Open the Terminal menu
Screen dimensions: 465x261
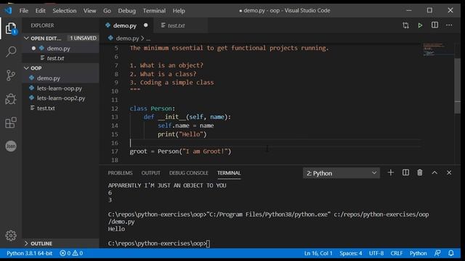pos(154,11)
